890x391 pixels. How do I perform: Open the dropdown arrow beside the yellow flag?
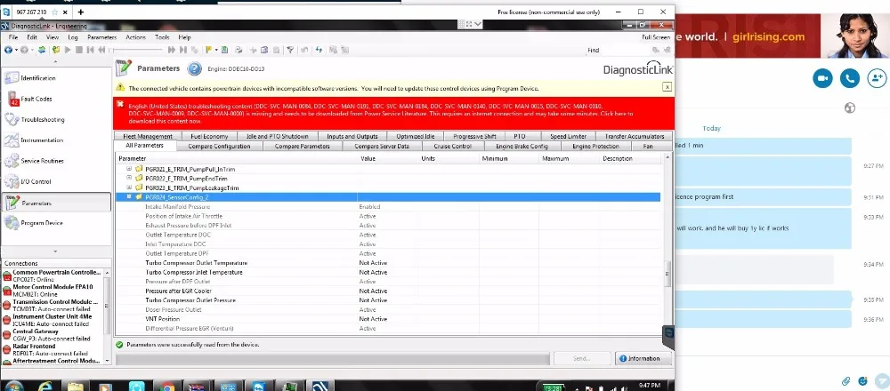(216, 50)
